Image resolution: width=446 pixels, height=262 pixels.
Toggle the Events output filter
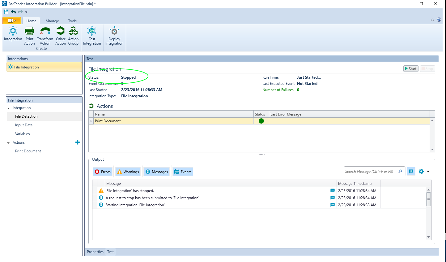(183, 172)
